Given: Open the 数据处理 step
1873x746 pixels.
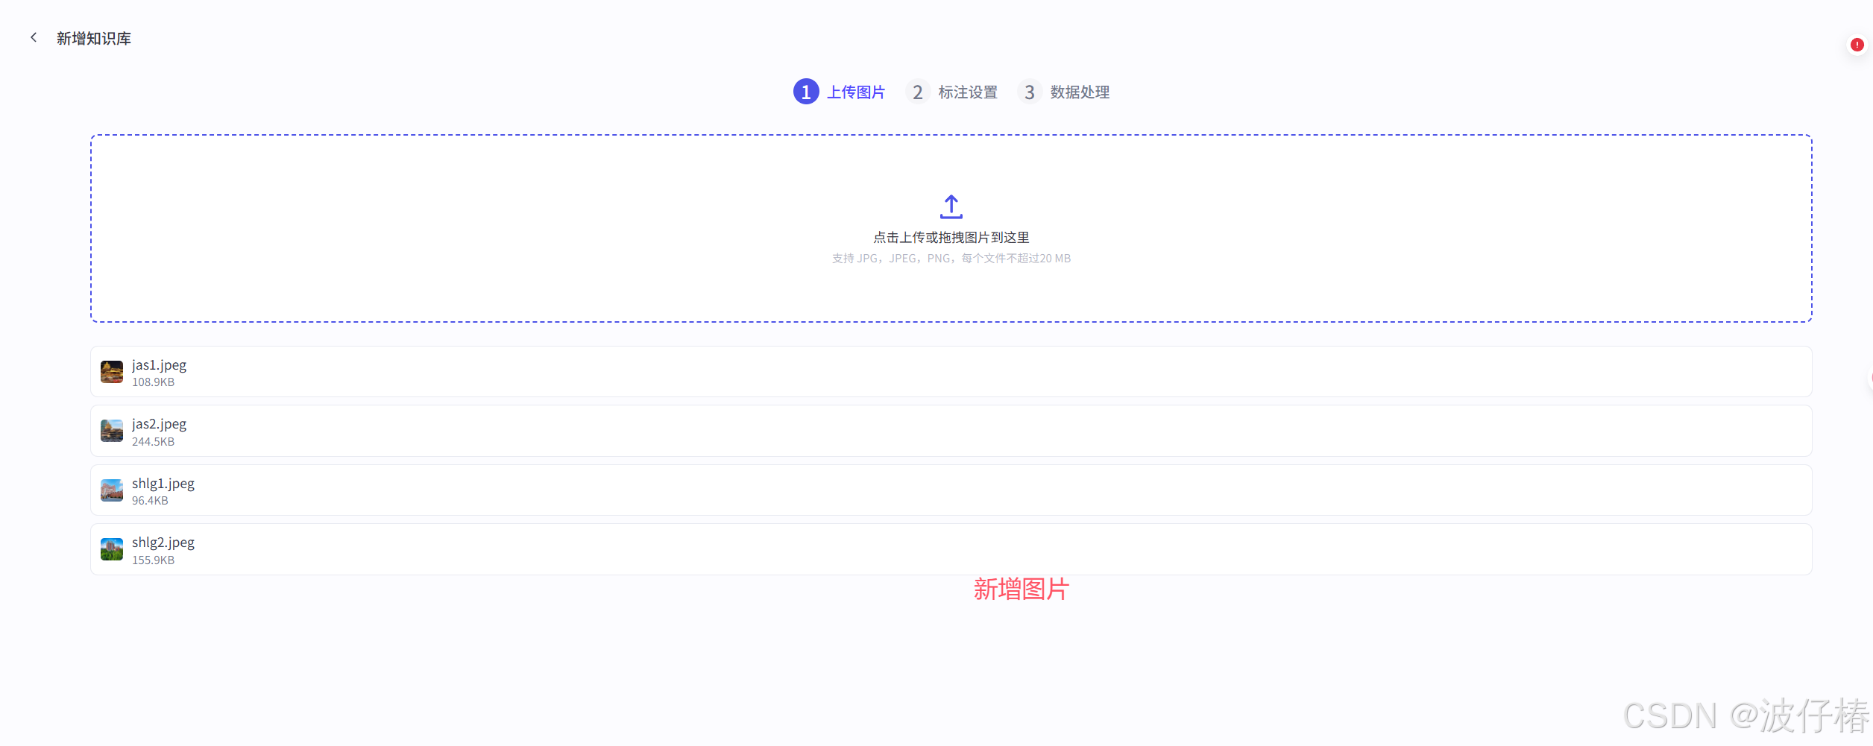Looking at the screenshot, I should tap(1079, 92).
